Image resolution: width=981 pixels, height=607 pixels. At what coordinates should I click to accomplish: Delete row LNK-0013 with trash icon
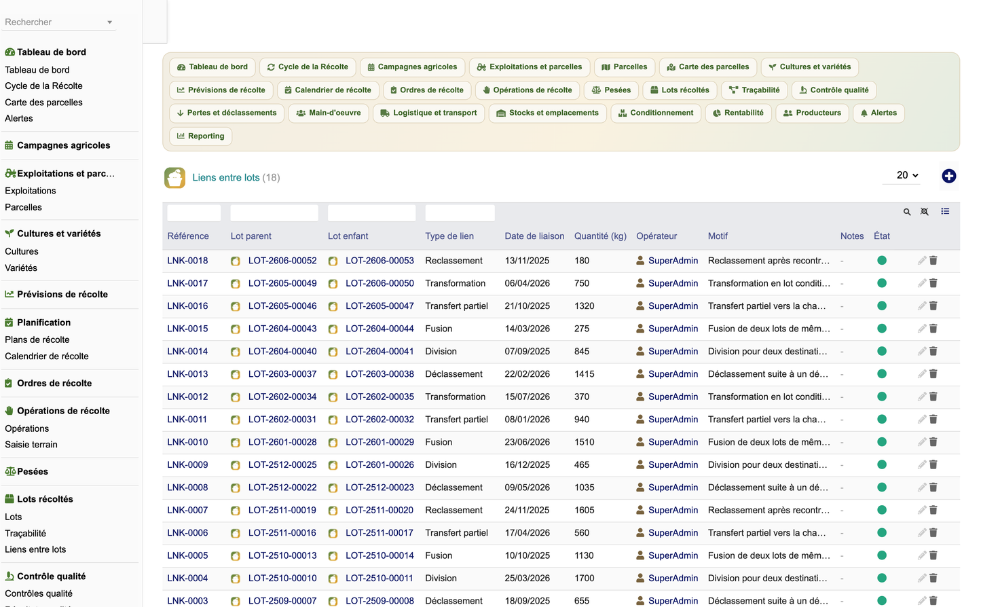(x=933, y=374)
